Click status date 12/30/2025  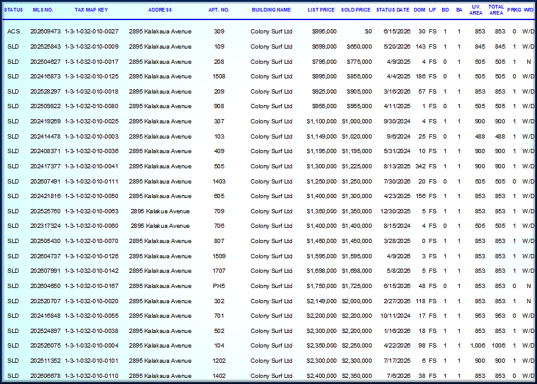395,211
